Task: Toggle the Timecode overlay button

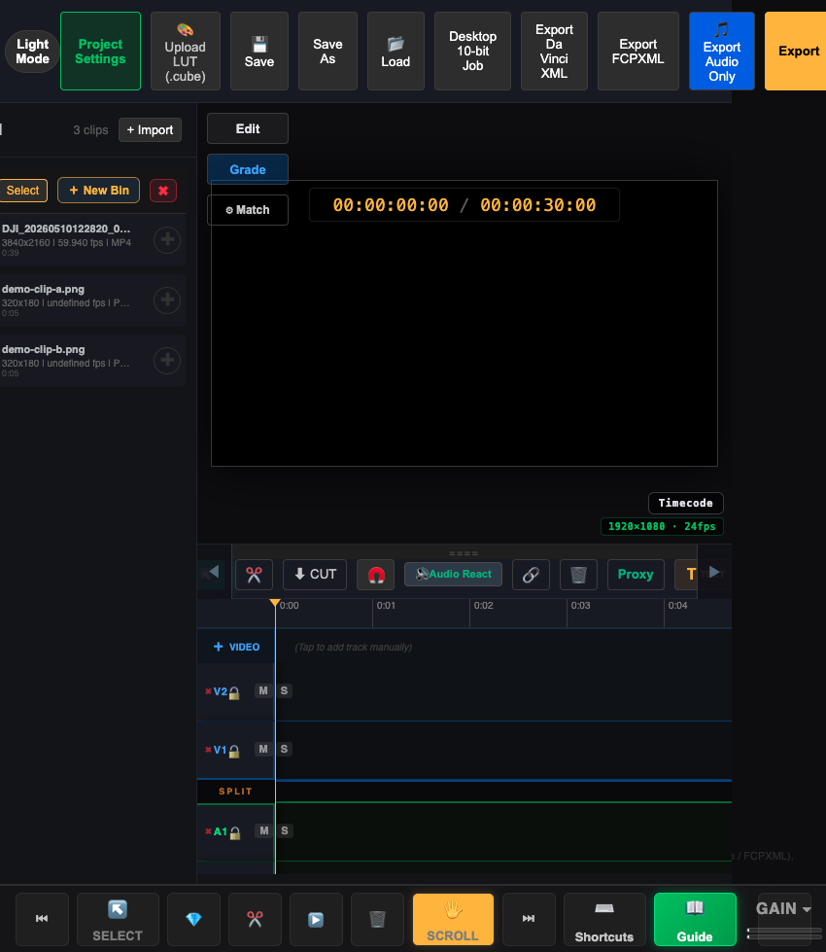Action: 686,504
